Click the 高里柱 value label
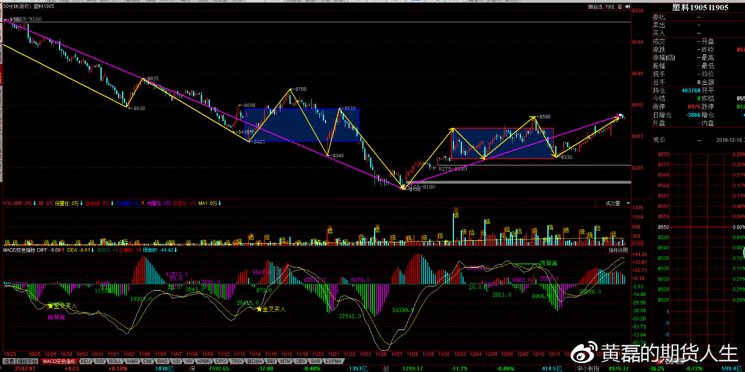This screenshot has width=745, height=372. point(185,203)
